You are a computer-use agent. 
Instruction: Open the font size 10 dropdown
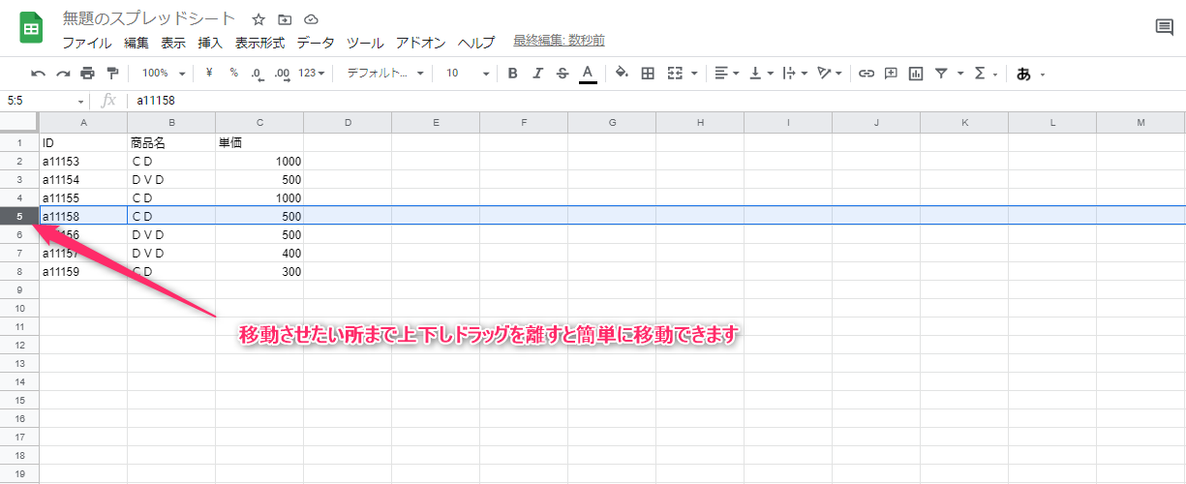pyautogui.click(x=468, y=73)
